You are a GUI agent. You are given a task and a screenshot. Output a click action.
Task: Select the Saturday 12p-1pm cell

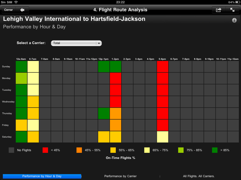point(104,137)
